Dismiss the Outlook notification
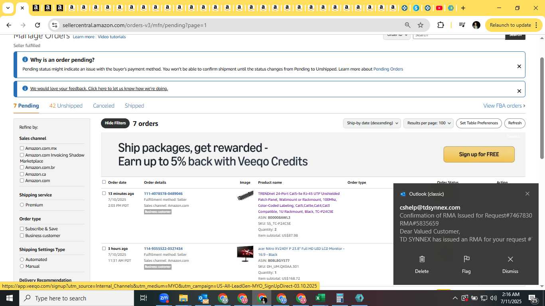This screenshot has width=545, height=306. [510, 265]
